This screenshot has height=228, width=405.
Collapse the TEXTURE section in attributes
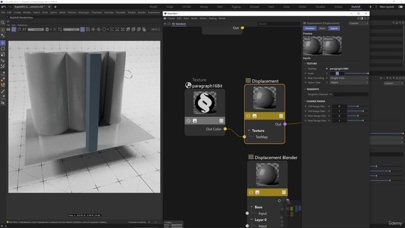point(305,63)
